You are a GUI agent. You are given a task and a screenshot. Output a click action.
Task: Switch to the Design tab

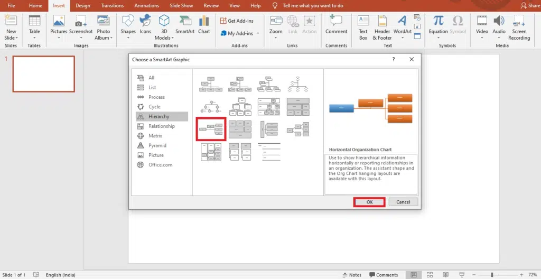pos(83,6)
